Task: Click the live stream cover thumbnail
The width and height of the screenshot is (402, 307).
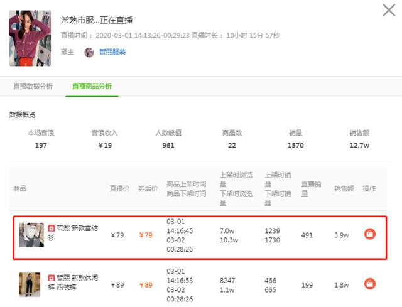Action: (30, 38)
